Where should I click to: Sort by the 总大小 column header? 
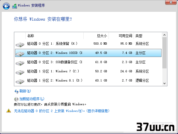tap(96, 36)
